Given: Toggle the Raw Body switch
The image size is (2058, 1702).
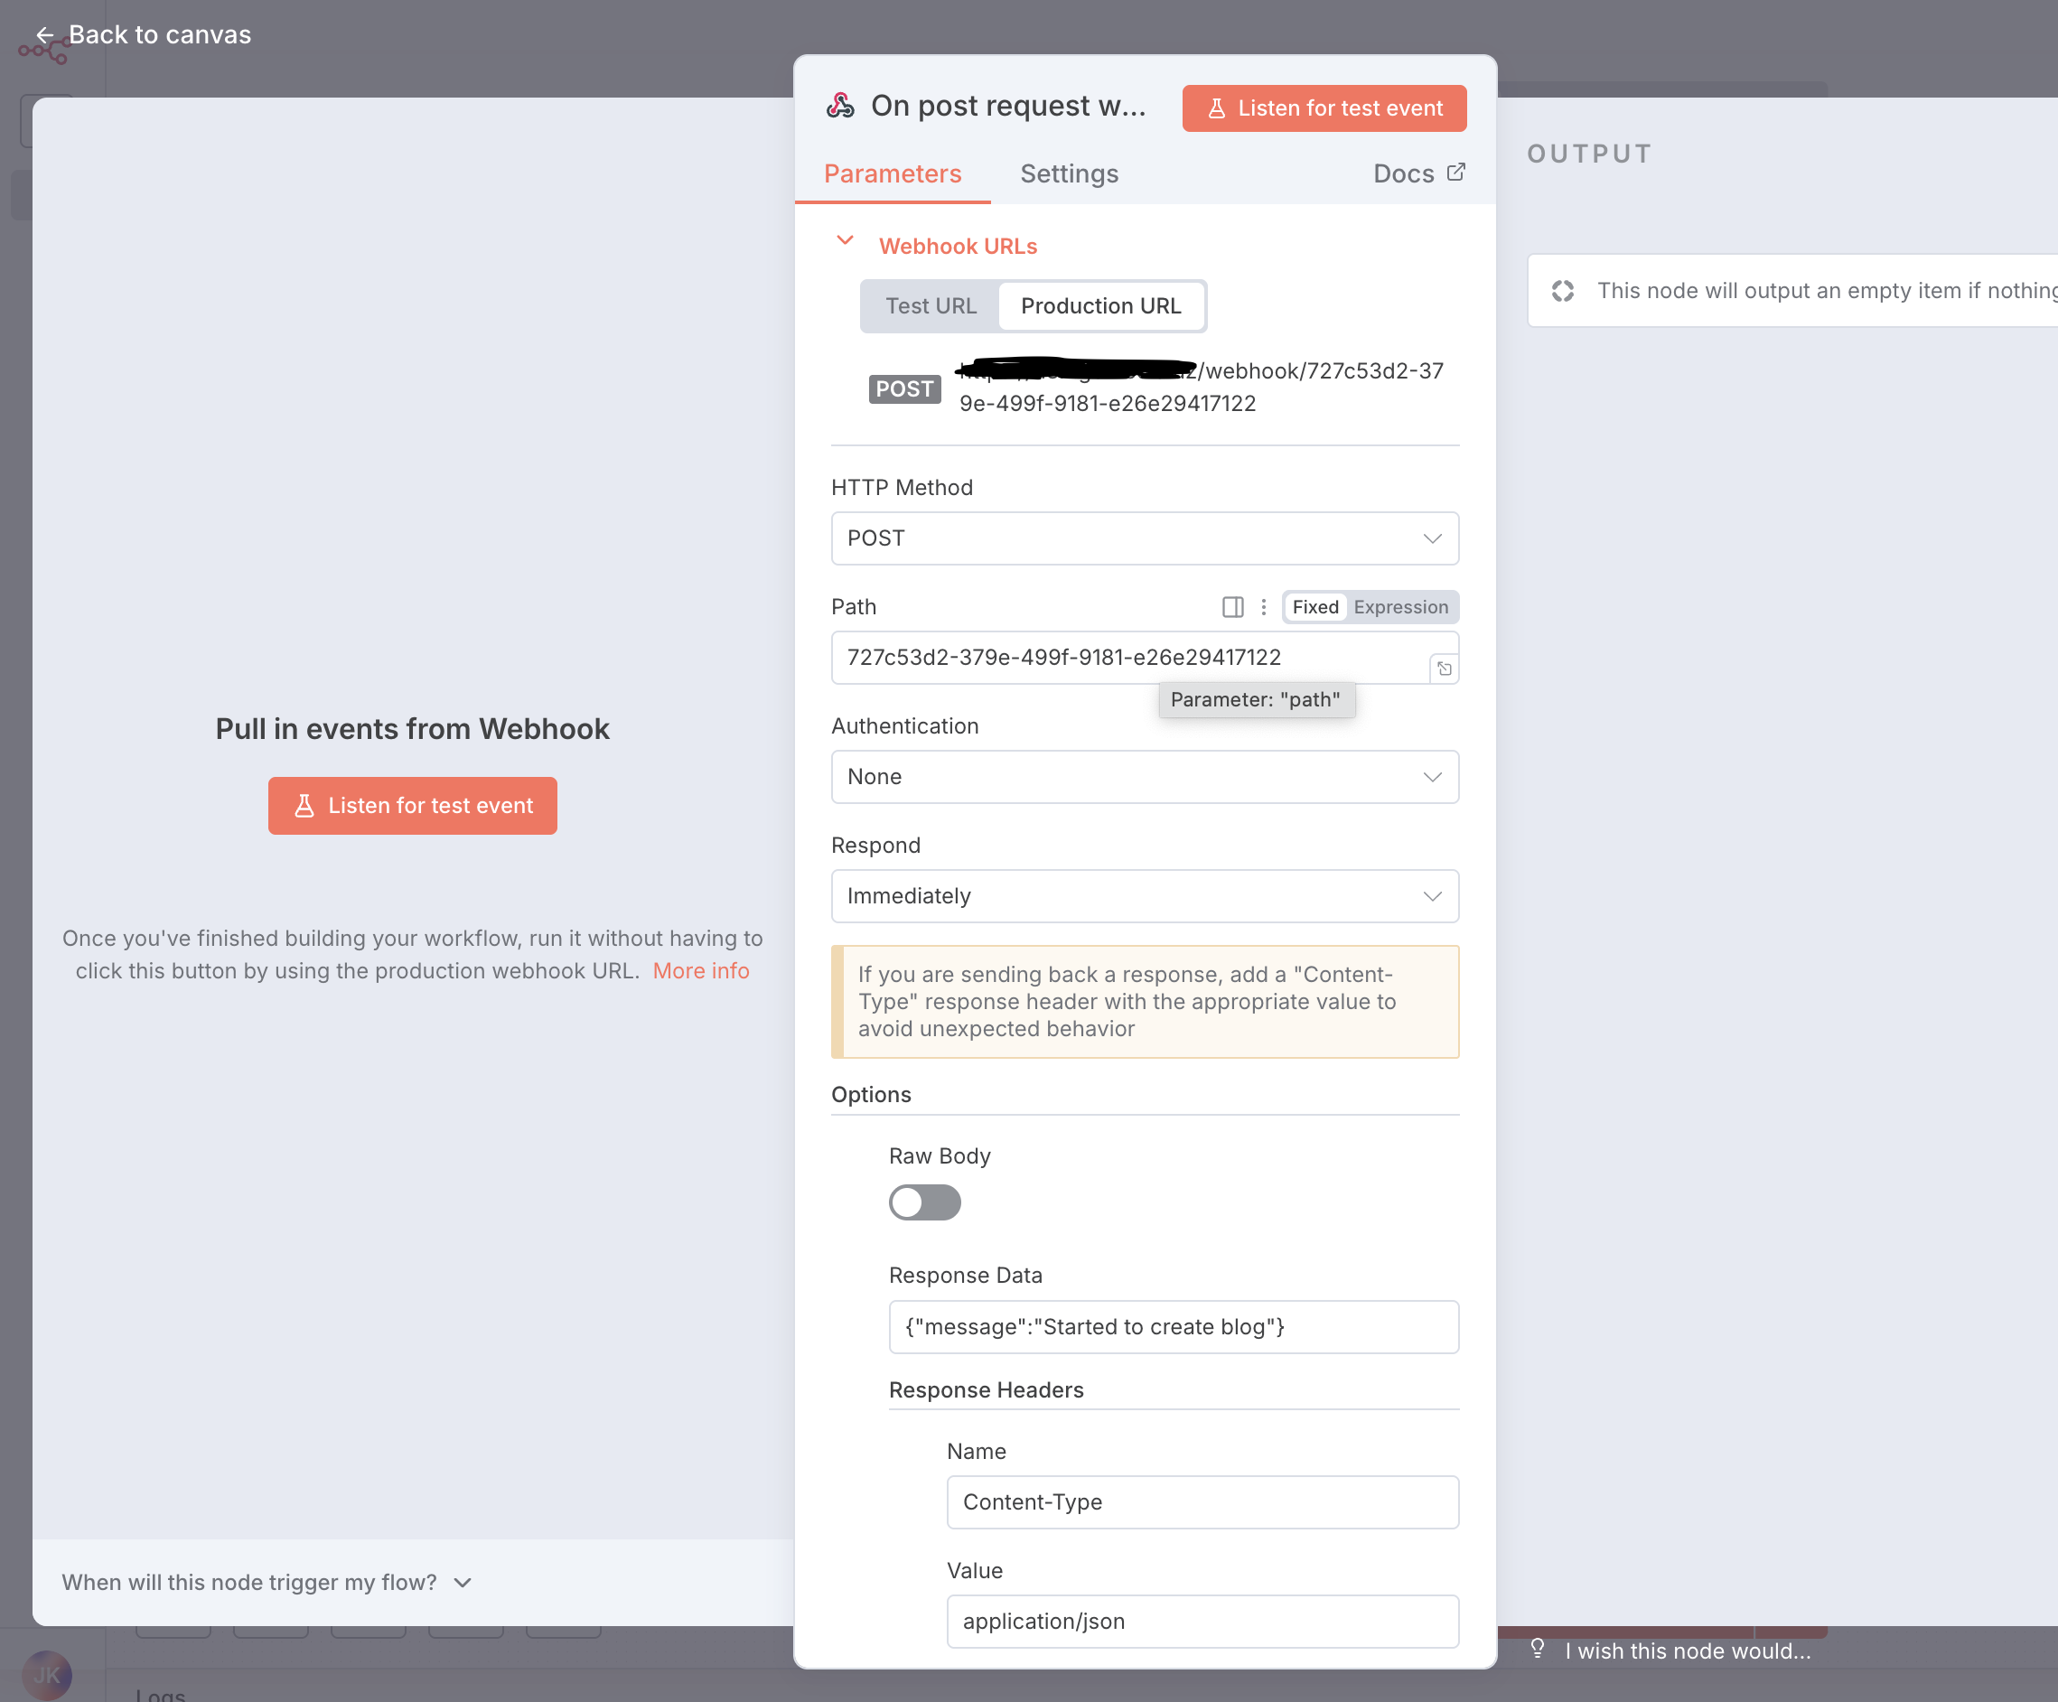Looking at the screenshot, I should coord(924,1202).
